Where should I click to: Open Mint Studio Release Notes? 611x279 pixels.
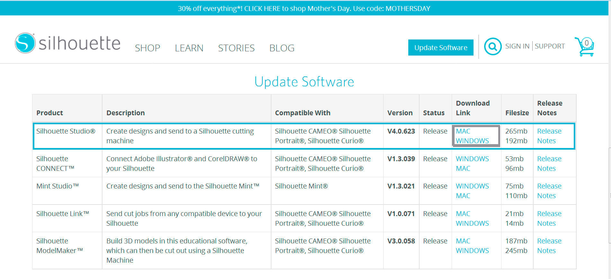[x=549, y=191]
